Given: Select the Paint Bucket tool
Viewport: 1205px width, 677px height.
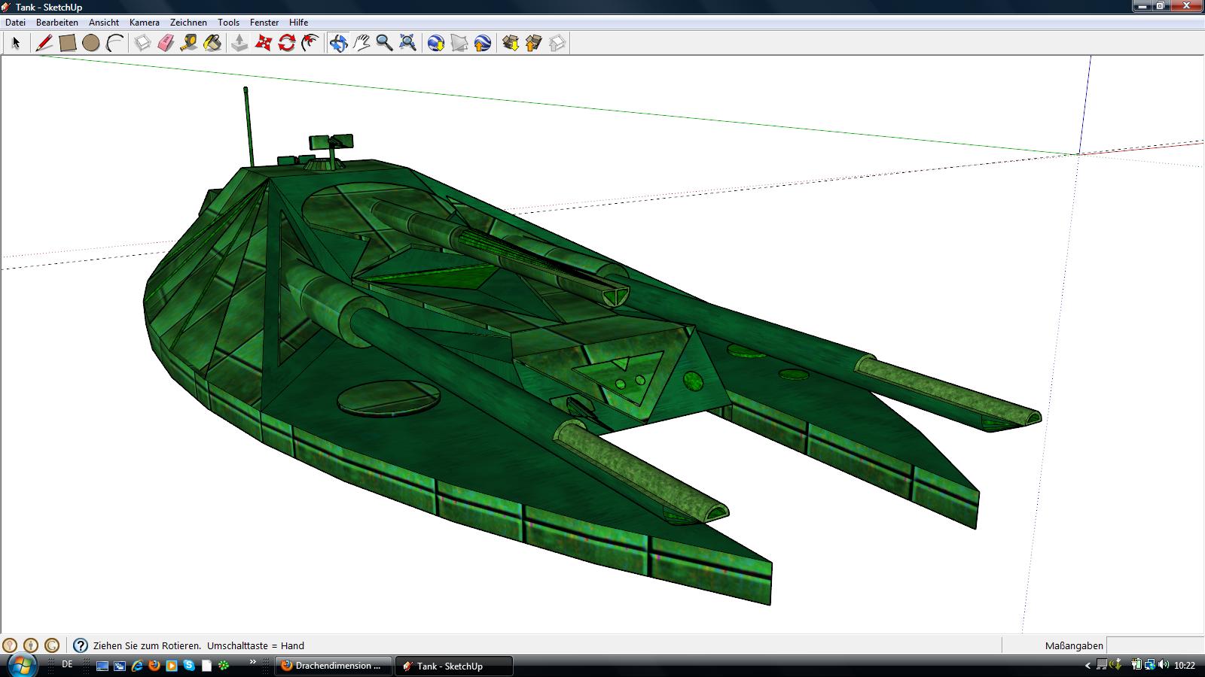Looking at the screenshot, I should pyautogui.click(x=212, y=43).
